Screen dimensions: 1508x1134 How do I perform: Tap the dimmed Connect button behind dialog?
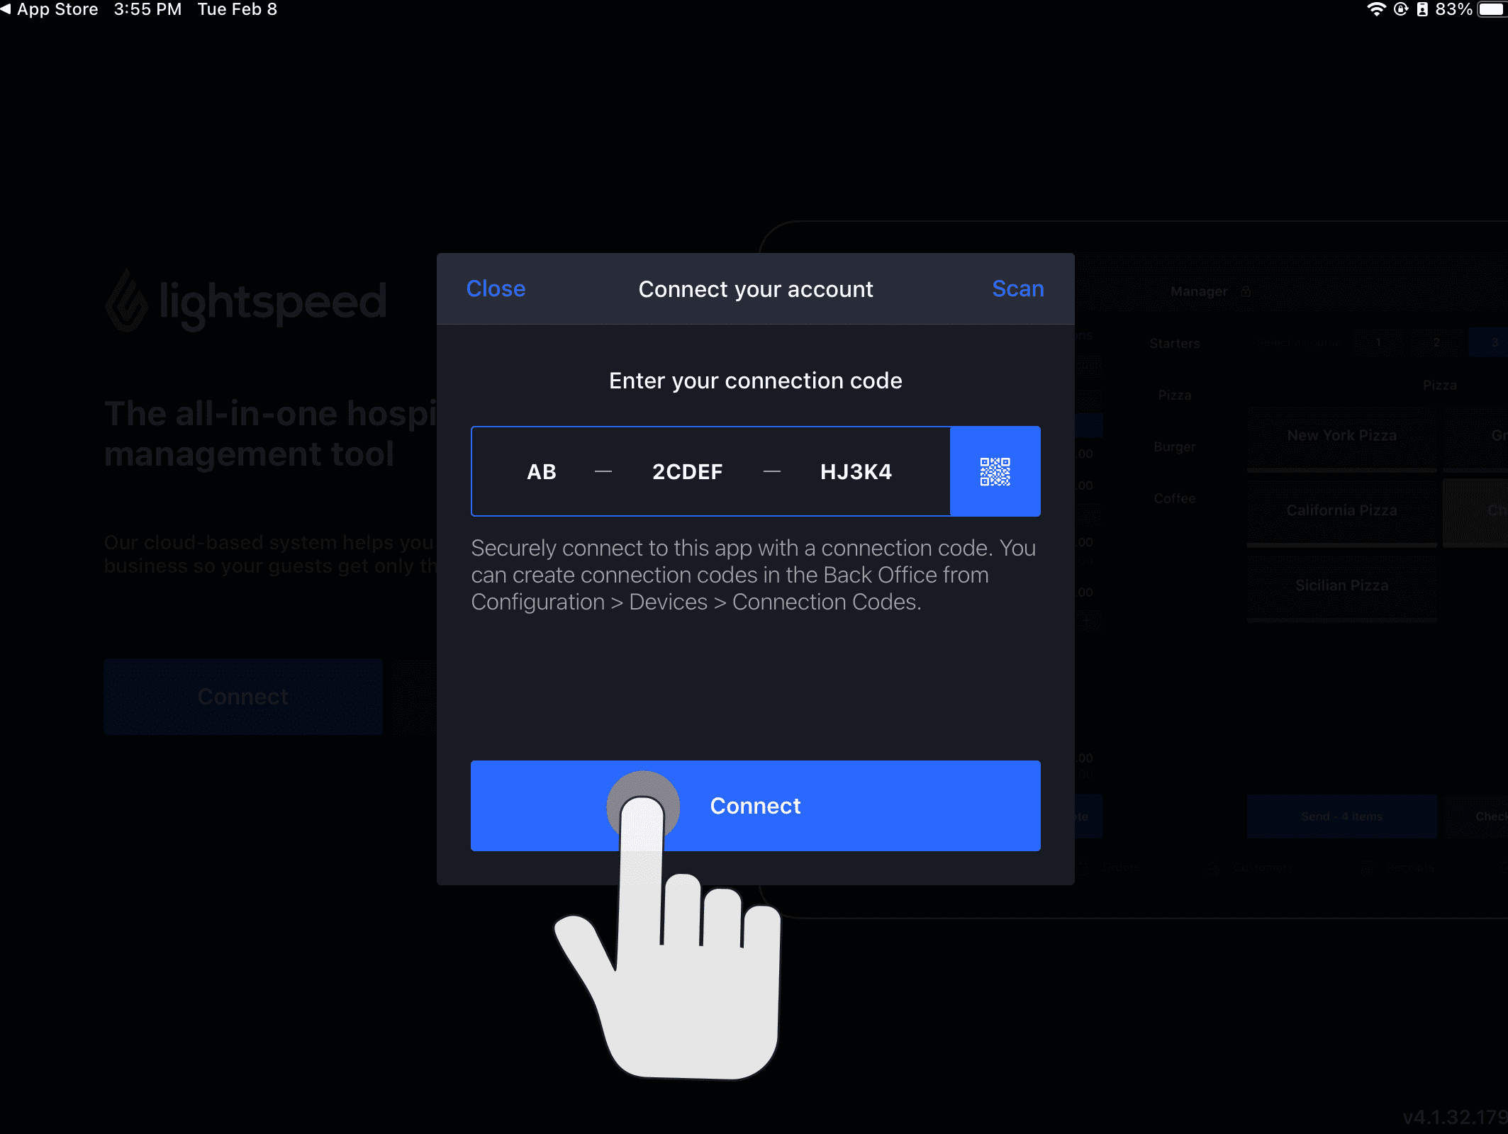tap(242, 697)
